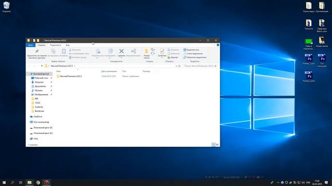The image size is (332, 186).
Task: Go up one folder level arrow
Action: point(41,66)
